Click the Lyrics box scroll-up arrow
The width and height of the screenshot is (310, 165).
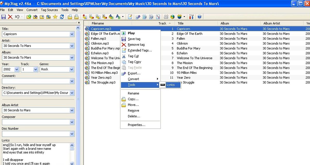[72, 145]
